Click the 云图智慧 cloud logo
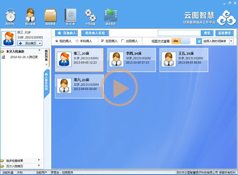The width and height of the screenshot is (238, 175). [227, 18]
